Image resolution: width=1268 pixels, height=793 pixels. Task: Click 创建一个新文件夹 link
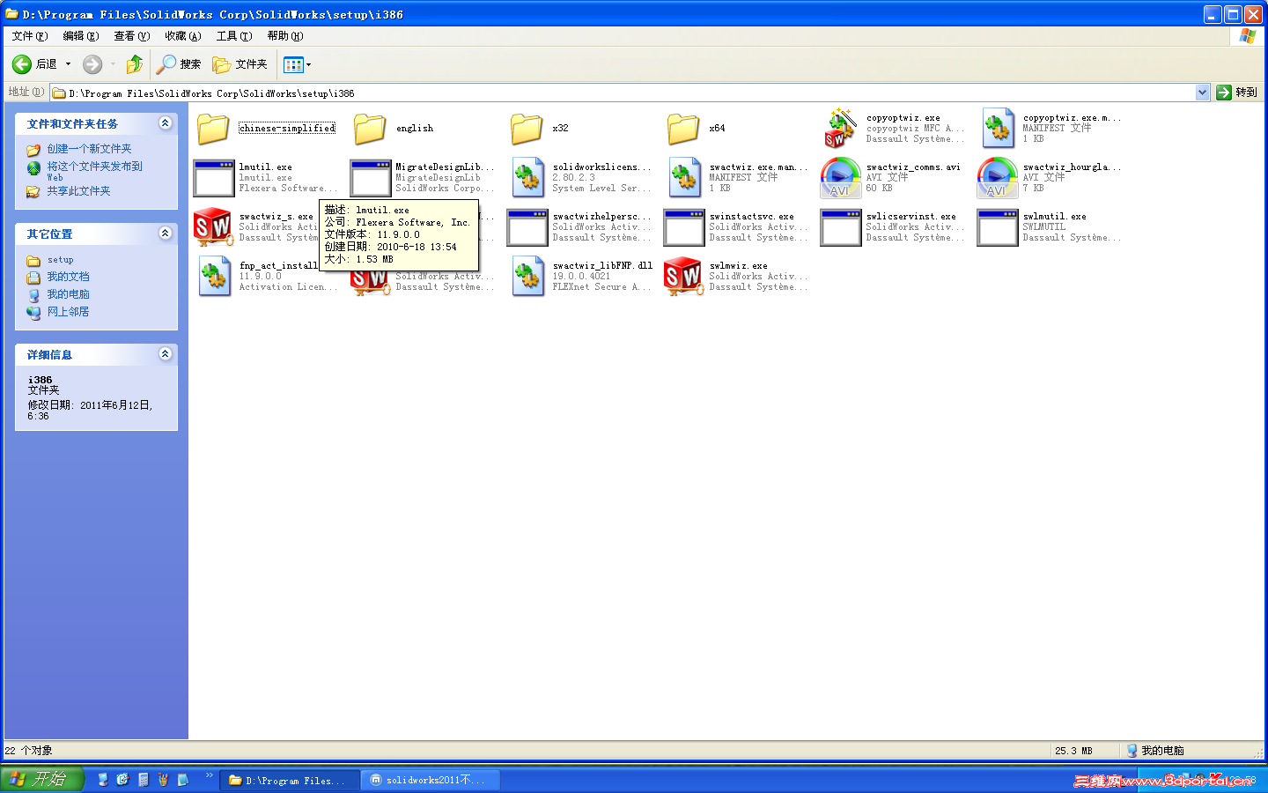pyautogui.click(x=89, y=149)
